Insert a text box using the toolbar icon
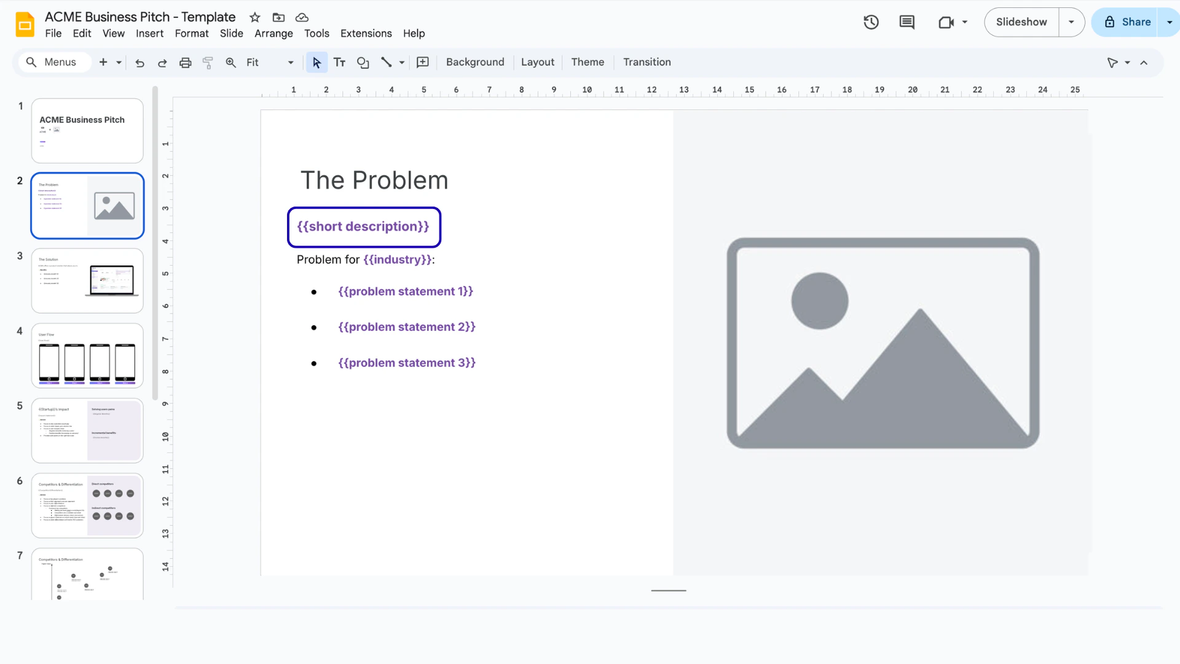This screenshot has width=1180, height=664. (x=339, y=62)
